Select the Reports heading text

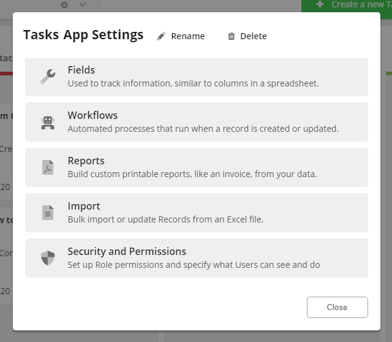pos(86,161)
